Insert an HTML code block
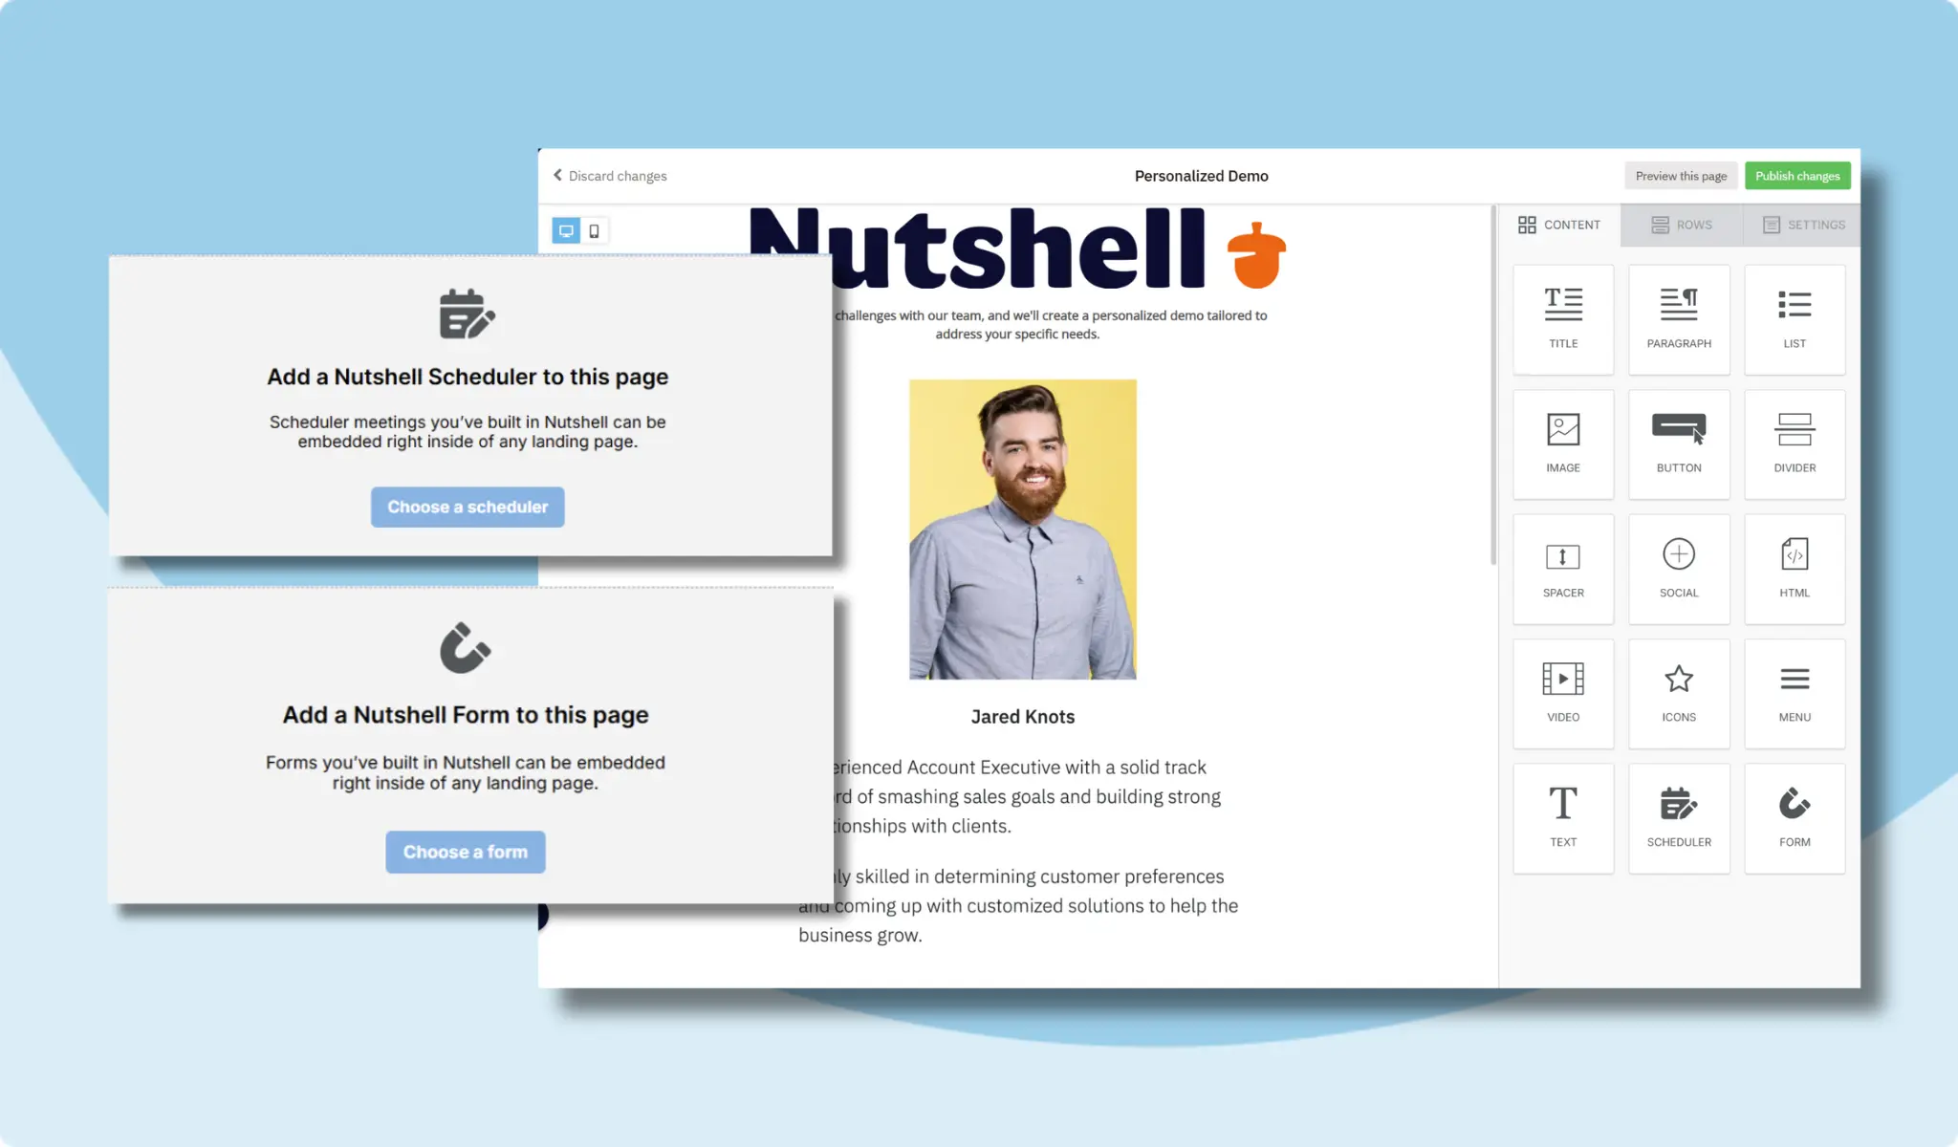This screenshot has width=1958, height=1147. 1795,568
